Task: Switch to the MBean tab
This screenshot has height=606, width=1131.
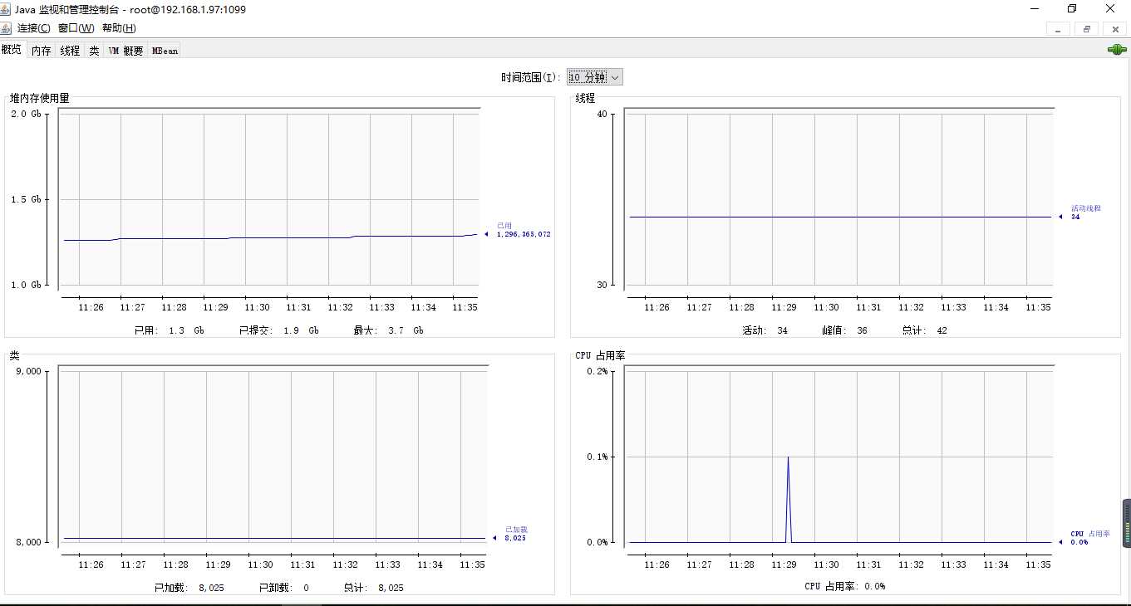Action: (165, 51)
